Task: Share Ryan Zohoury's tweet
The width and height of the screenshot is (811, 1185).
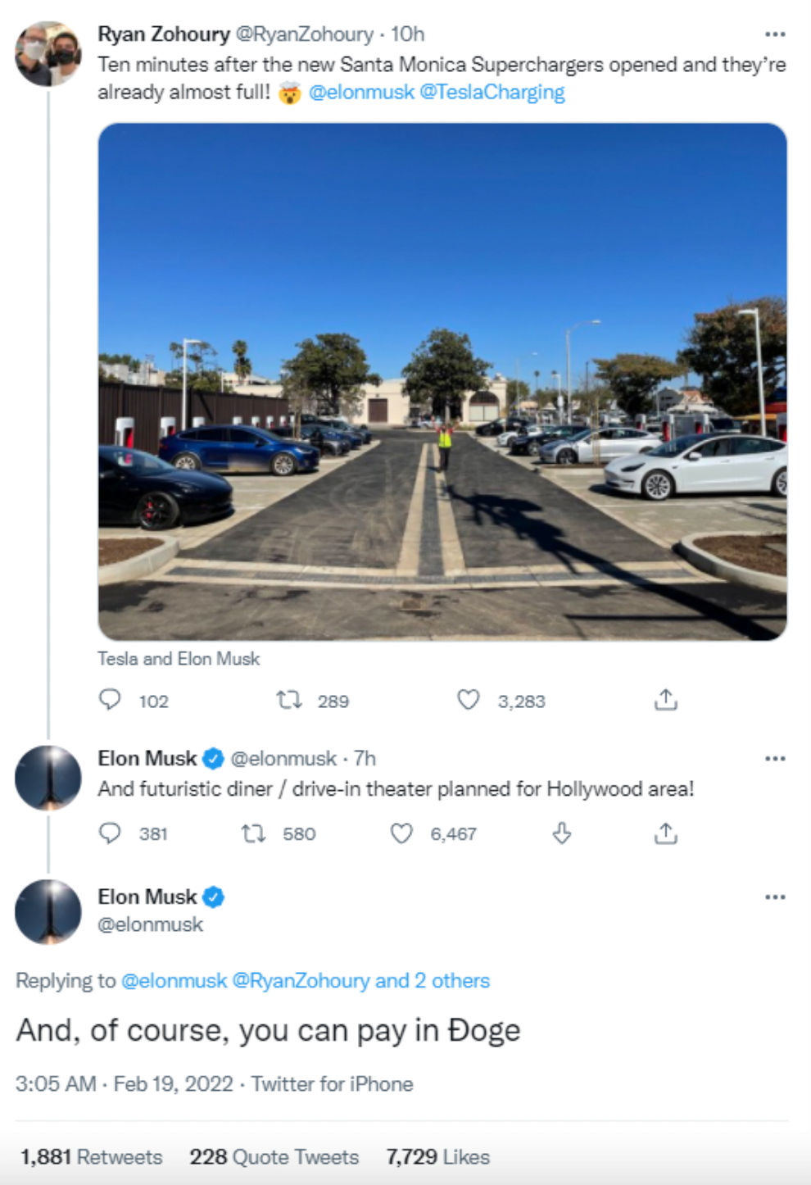Action: point(666,700)
